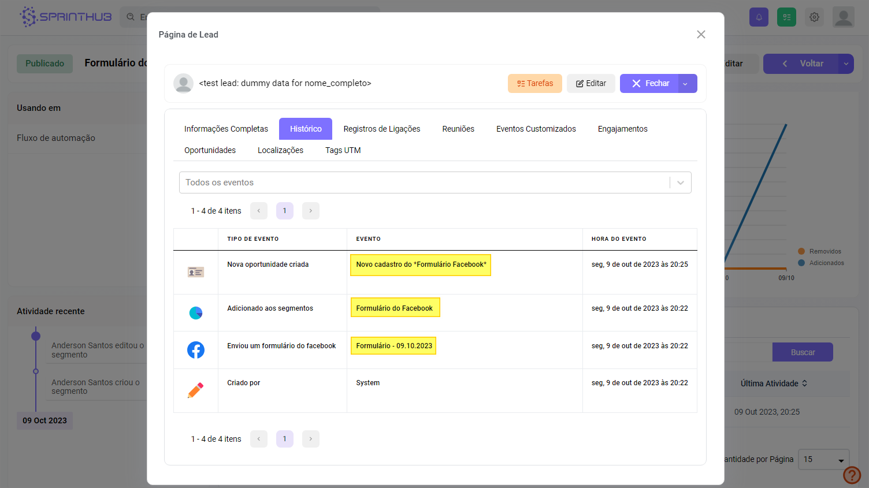The image size is (869, 488).
Task: Click the Editar button
Action: [591, 83]
